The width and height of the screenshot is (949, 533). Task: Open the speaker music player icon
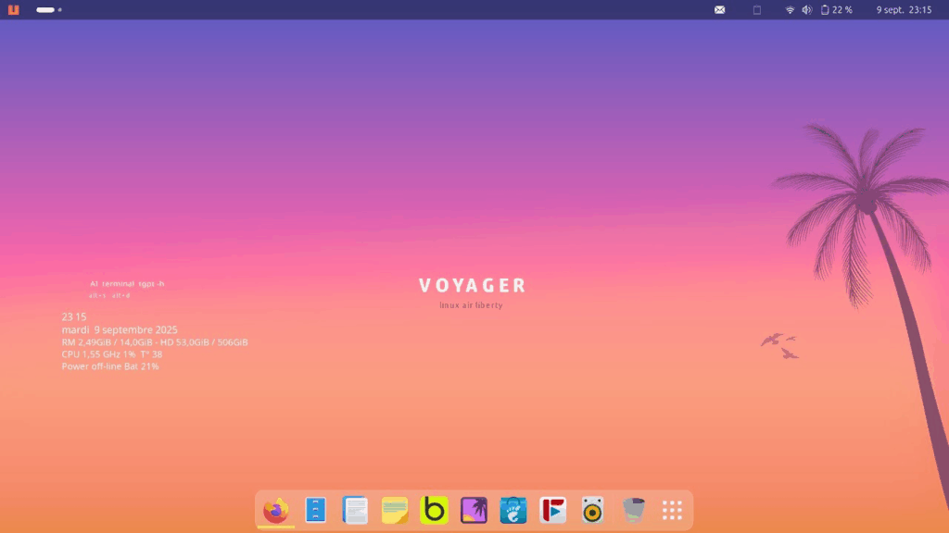tap(593, 510)
